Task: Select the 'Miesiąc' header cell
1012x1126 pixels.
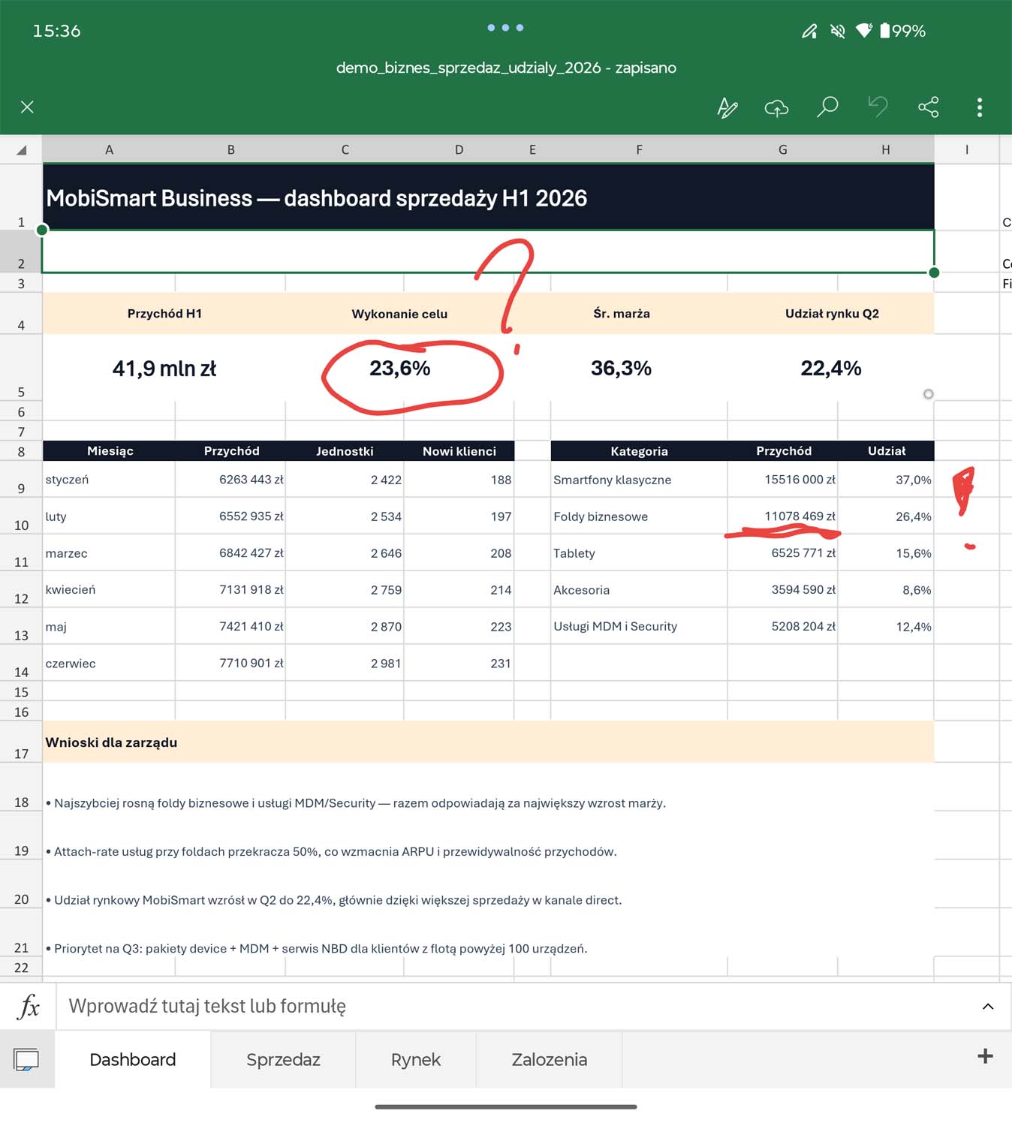Action: (110, 450)
